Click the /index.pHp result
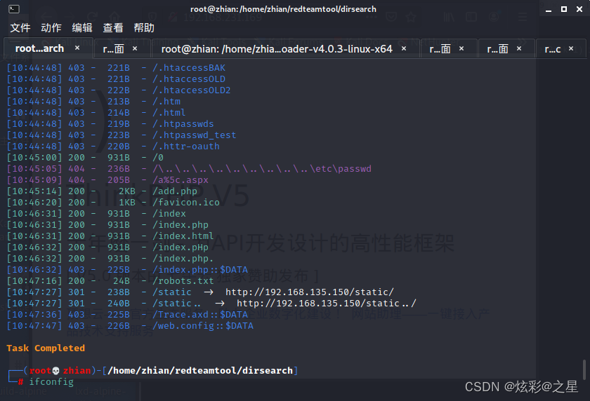Viewport: 590px width, 401px height. [x=107, y=247]
